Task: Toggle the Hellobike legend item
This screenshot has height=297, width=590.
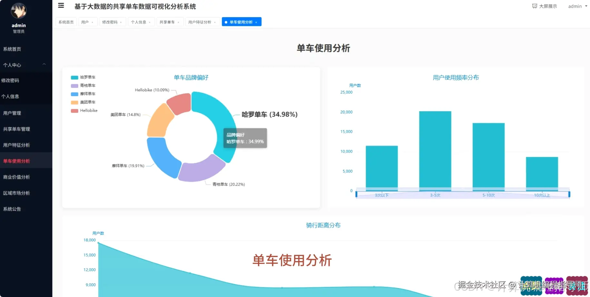Action: pyautogui.click(x=84, y=111)
